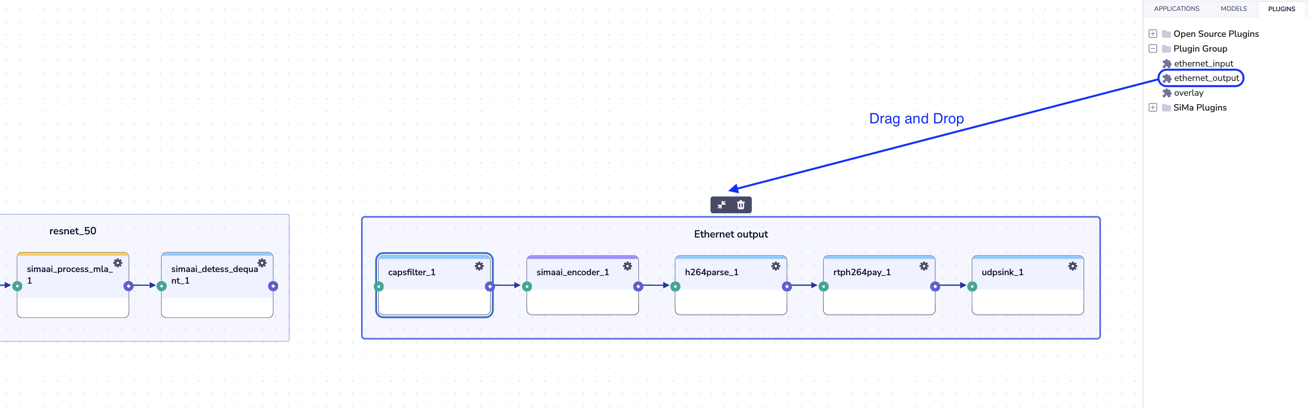Select ethernet_input plugin in tree
This screenshot has height=407, width=1308.
pos(1203,63)
